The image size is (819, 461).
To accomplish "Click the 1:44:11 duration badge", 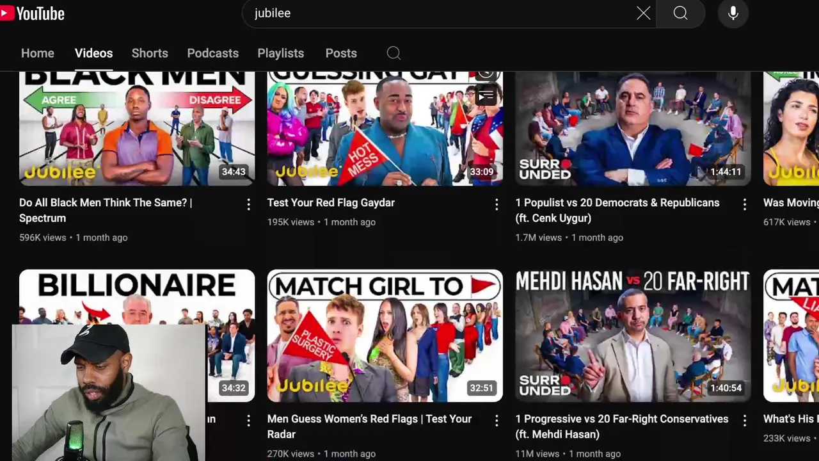I will pos(726,172).
